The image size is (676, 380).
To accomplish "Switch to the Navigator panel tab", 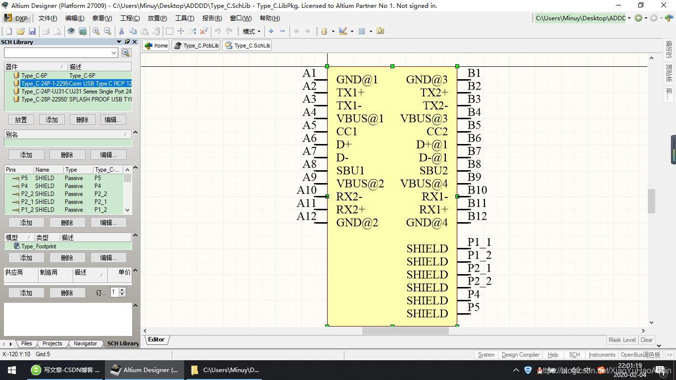I will [x=85, y=343].
